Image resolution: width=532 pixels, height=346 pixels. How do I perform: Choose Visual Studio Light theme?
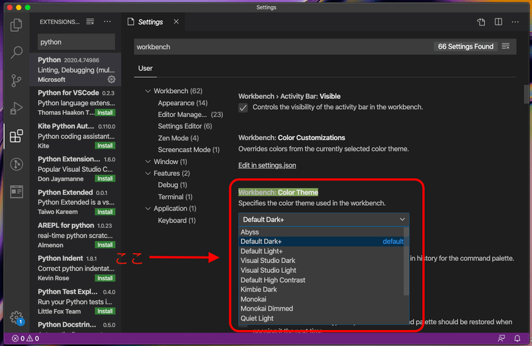tap(321, 270)
